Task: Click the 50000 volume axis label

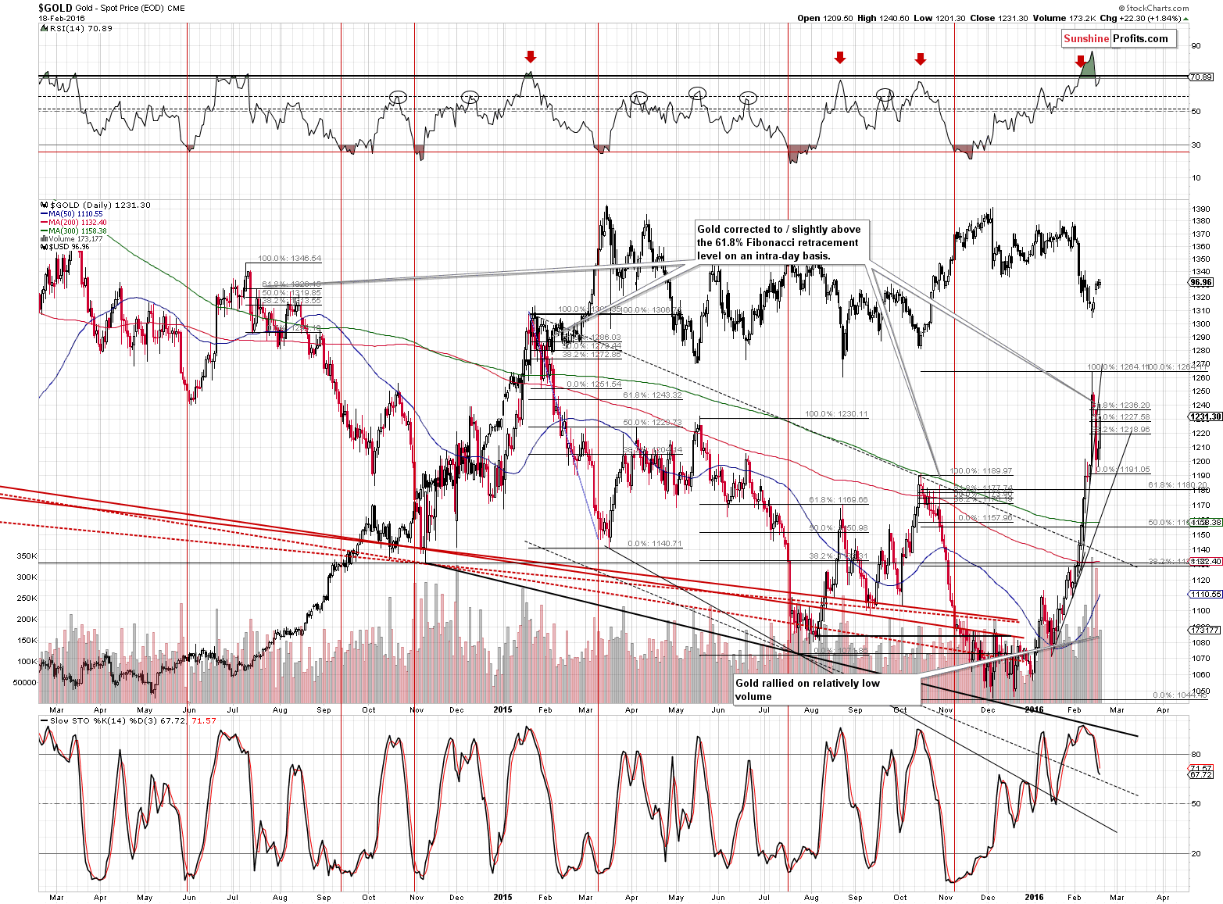Action: (26, 683)
